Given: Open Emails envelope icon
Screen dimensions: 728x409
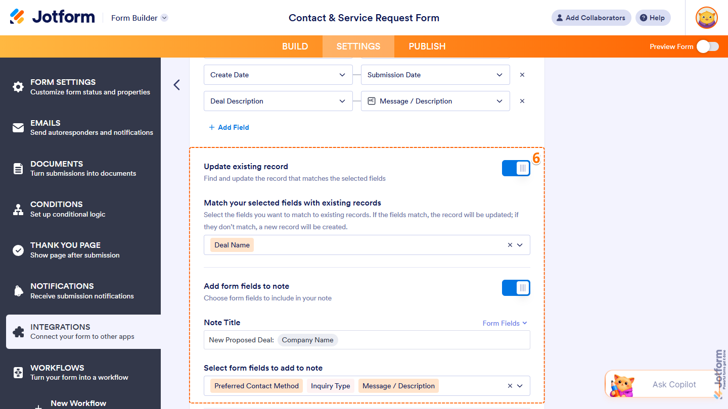Looking at the screenshot, I should [18, 128].
